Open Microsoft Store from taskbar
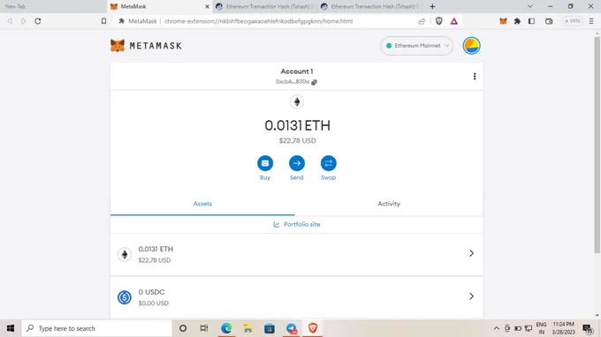Image resolution: width=601 pixels, height=337 pixels. [x=270, y=328]
